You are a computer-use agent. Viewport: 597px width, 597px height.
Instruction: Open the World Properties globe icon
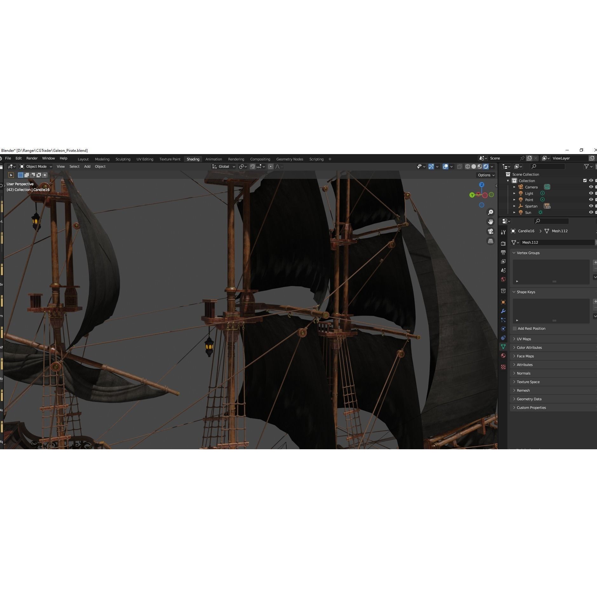(x=504, y=279)
